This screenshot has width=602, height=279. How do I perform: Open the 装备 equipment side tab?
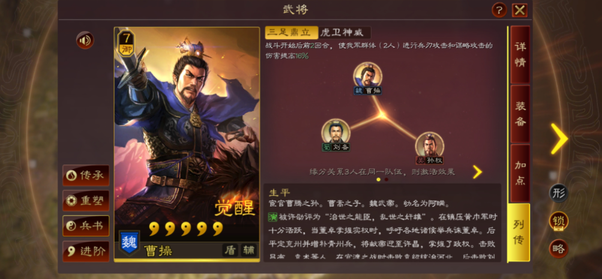point(520,114)
